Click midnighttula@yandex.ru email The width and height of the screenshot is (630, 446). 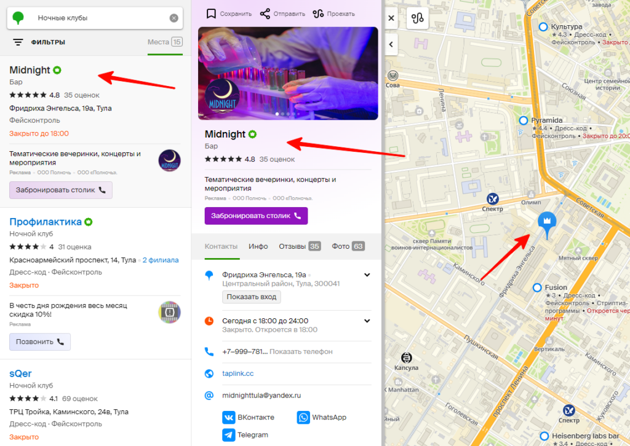click(261, 396)
